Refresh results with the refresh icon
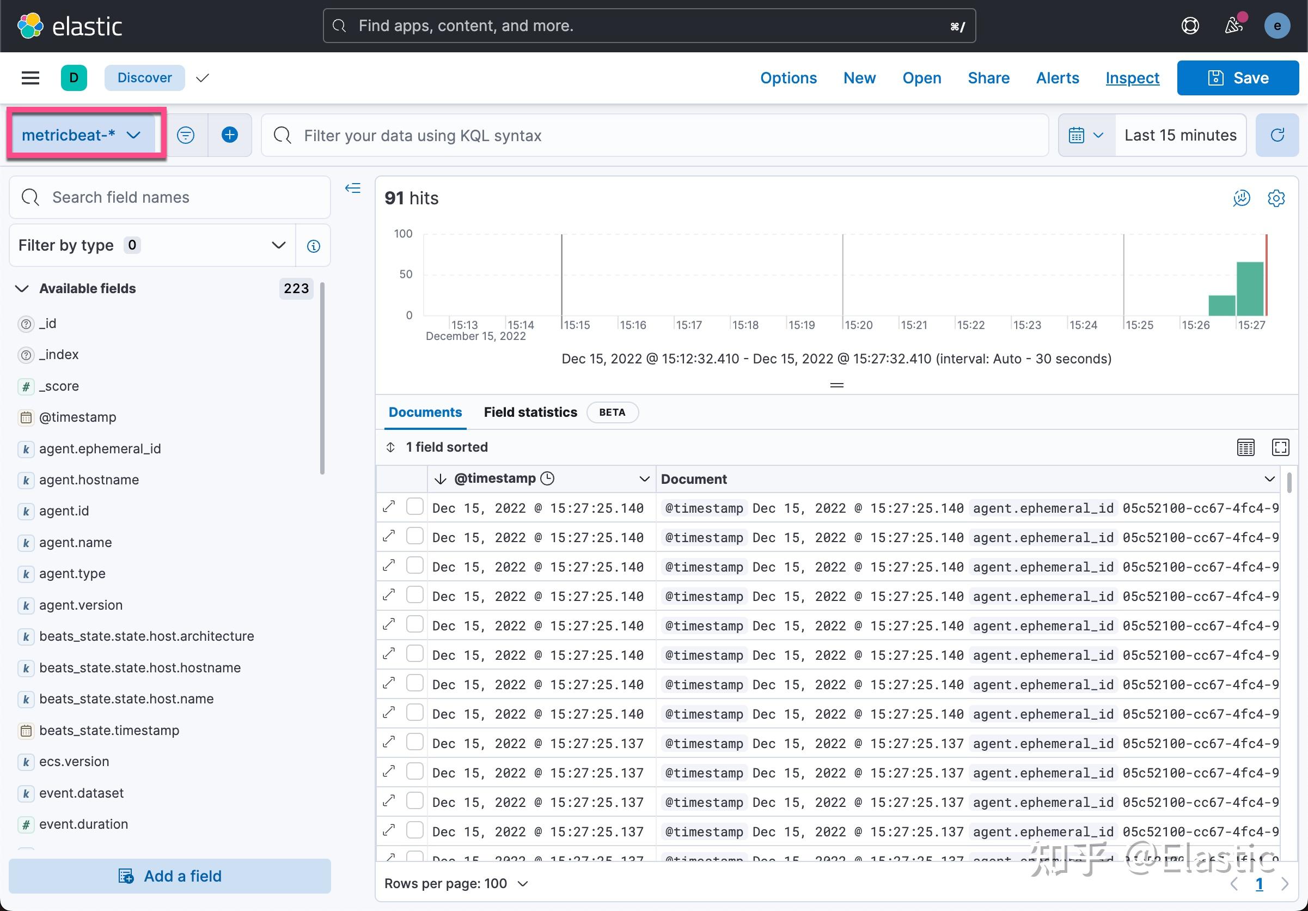Screen dimensions: 1308x911 tap(1278, 135)
